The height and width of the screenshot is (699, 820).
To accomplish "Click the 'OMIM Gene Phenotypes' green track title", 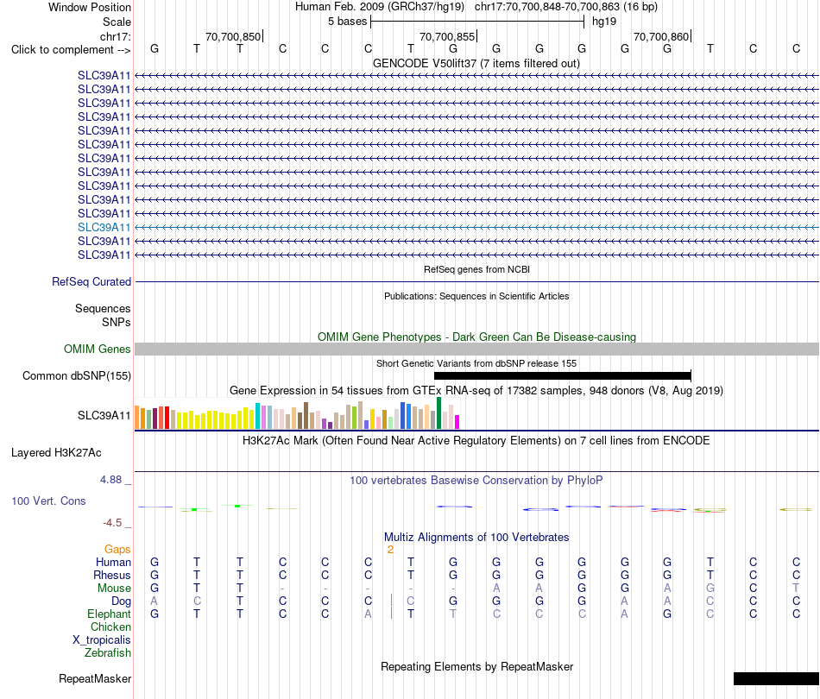I will (476, 337).
